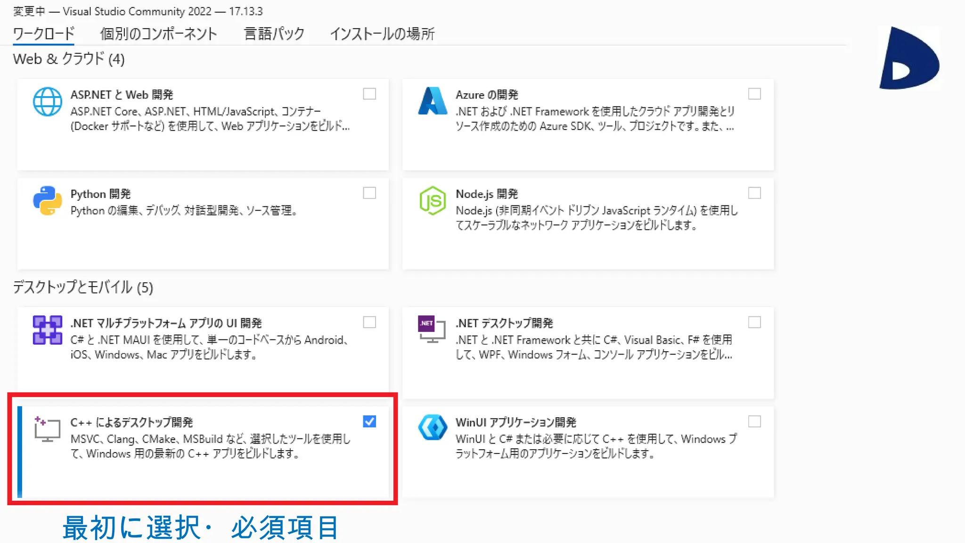Viewport: 965px width, 543px height.
Task: Click the C++ desktop development icon
Action: (47, 429)
